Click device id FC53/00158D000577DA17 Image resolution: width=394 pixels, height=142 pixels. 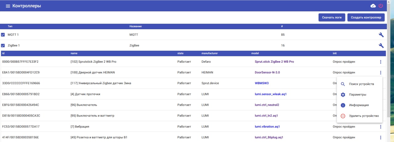pyautogui.click(x=21, y=127)
